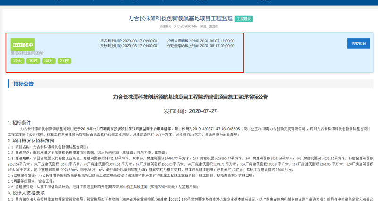Click the 30分 countdown badge
The width and height of the screenshot is (378, 201).
coord(49,61)
